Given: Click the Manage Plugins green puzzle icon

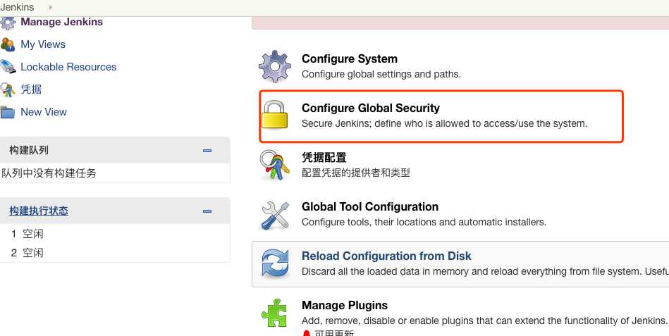Looking at the screenshot, I should click(274, 313).
